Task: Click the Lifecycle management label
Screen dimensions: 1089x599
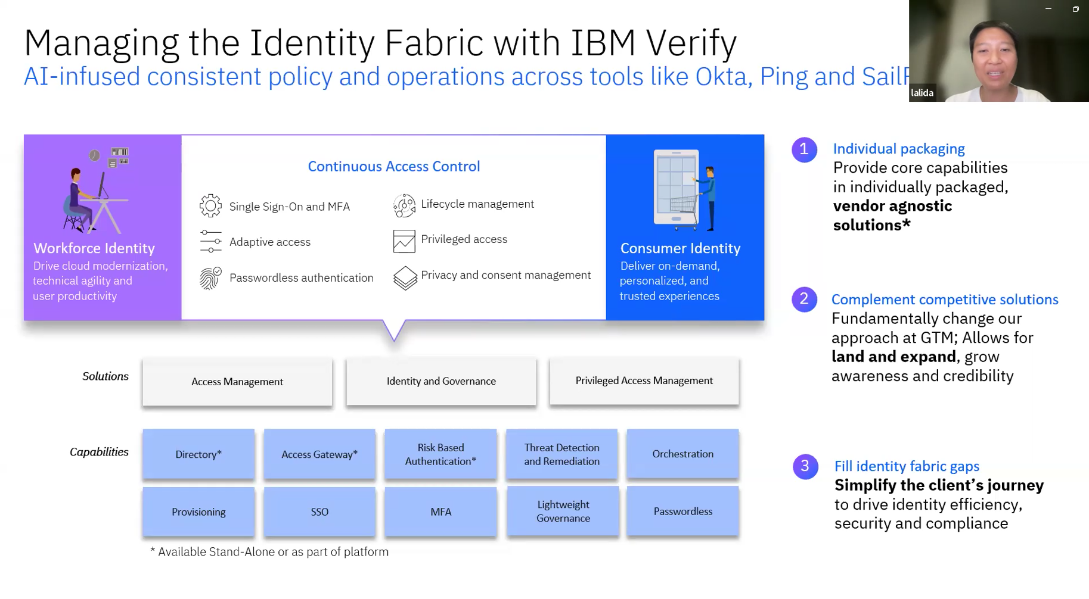Action: 477,204
